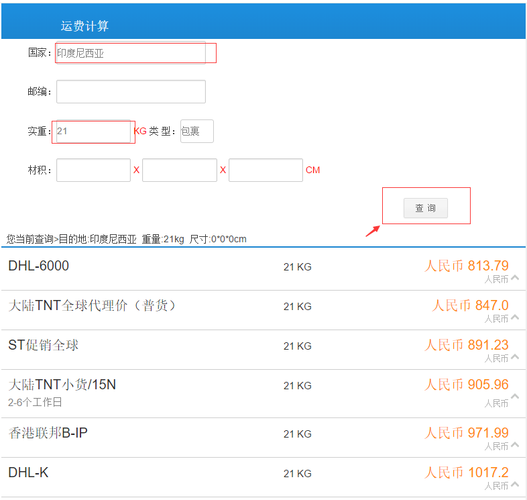
Task: Click the first 材积 dimension field
Action: 93,170
